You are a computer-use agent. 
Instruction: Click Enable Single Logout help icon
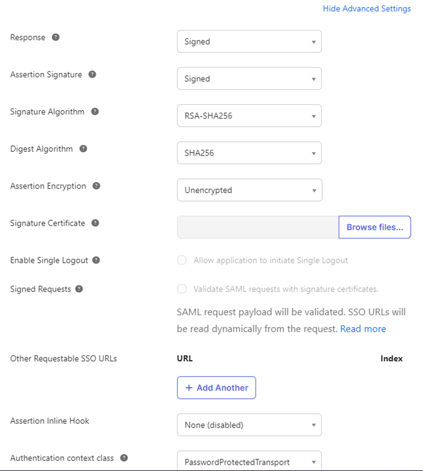pyautogui.click(x=96, y=260)
